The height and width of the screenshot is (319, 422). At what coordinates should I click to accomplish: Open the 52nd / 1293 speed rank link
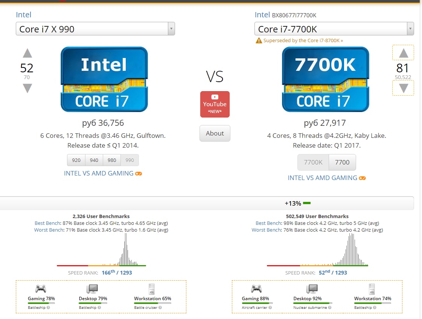click(333, 272)
